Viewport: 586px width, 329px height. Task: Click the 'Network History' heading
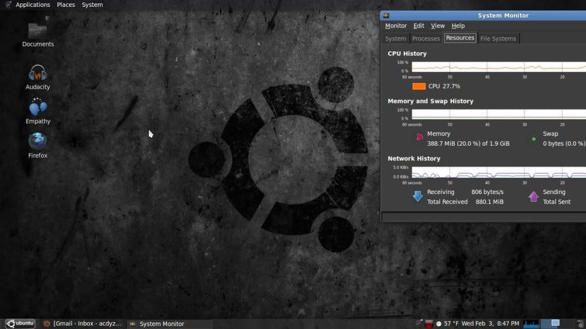(414, 158)
